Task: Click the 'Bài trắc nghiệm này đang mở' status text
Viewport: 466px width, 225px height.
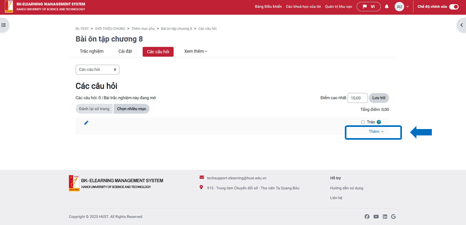Action: 130,98
